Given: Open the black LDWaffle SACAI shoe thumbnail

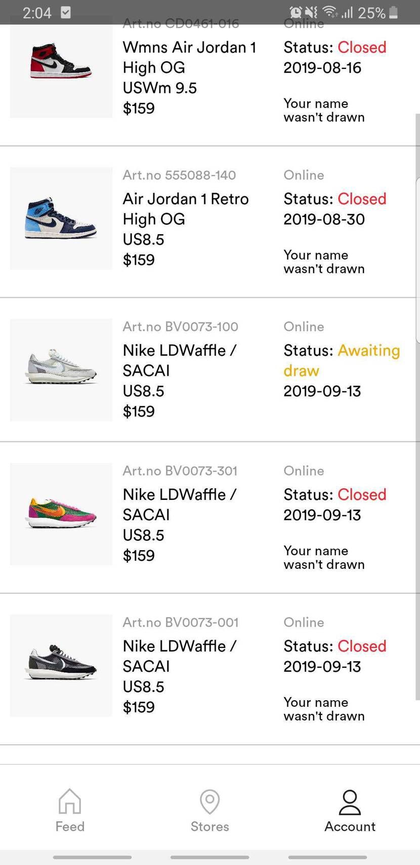Looking at the screenshot, I should pyautogui.click(x=61, y=666).
